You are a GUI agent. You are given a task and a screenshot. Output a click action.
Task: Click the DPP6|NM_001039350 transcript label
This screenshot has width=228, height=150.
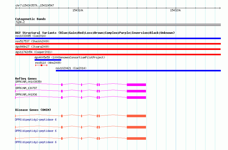(x=28, y=82)
